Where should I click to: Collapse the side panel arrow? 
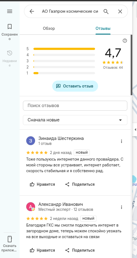pyautogui.click(x=135, y=129)
